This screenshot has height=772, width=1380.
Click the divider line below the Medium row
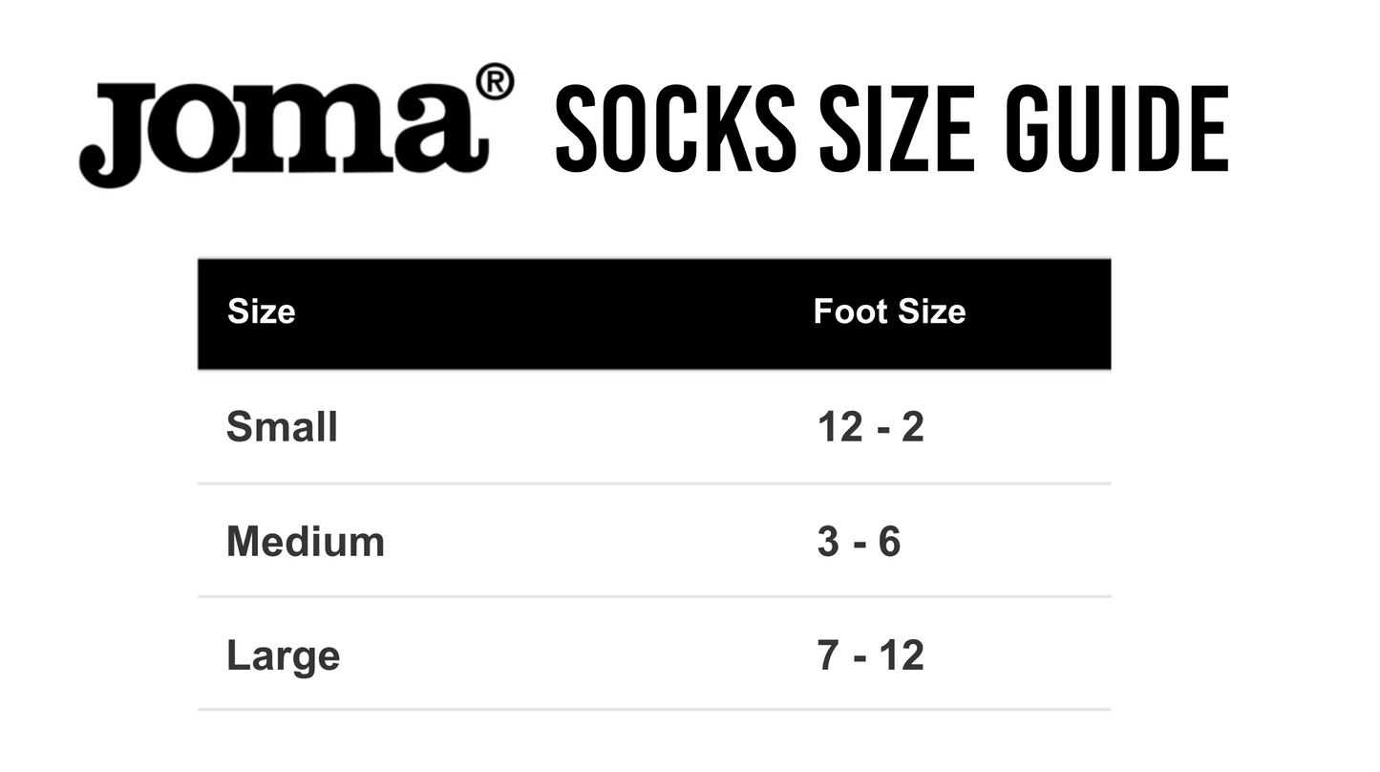click(x=654, y=597)
